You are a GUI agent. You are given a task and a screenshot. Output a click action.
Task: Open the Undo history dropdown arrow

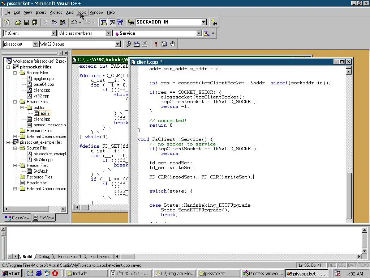[x=80, y=22]
